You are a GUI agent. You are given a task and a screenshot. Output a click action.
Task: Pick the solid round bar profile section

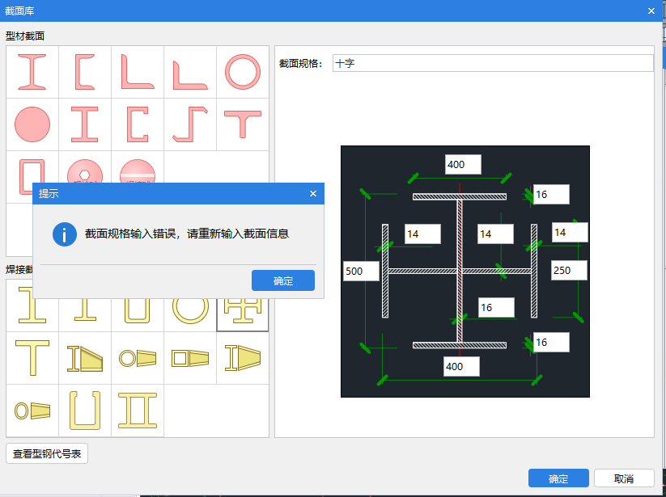click(32, 124)
